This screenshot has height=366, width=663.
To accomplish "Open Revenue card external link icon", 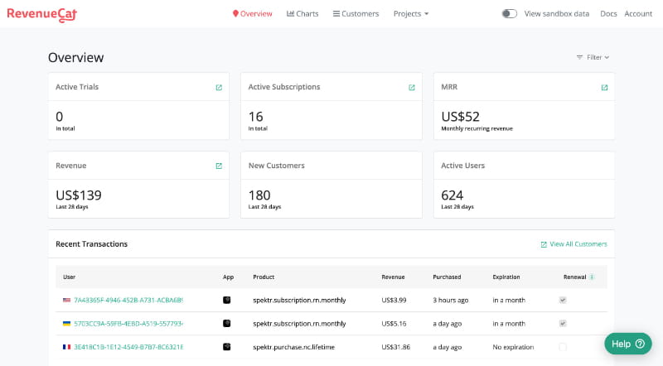I will tap(219, 166).
